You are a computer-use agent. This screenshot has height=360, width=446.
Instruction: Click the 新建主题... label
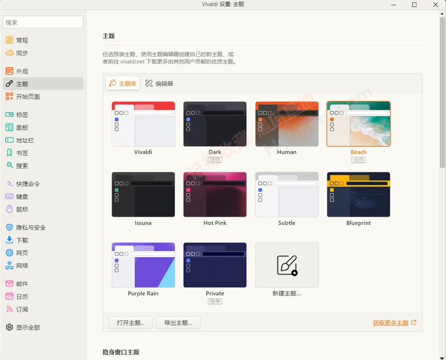coord(286,293)
